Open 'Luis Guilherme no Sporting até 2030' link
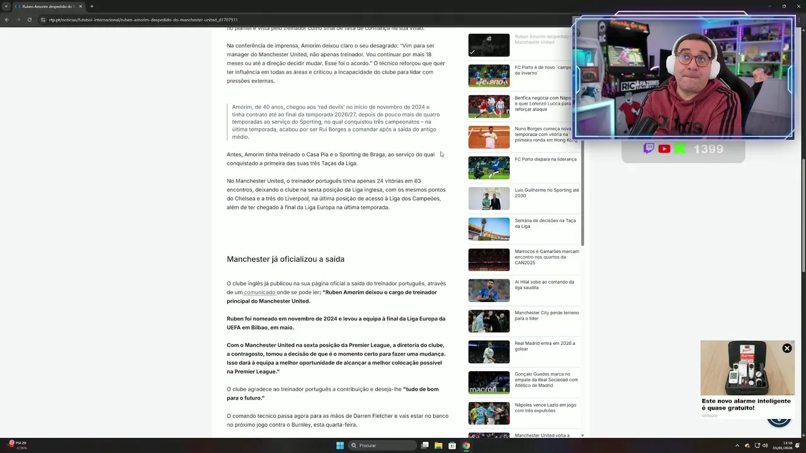The width and height of the screenshot is (806, 453). 547,193
